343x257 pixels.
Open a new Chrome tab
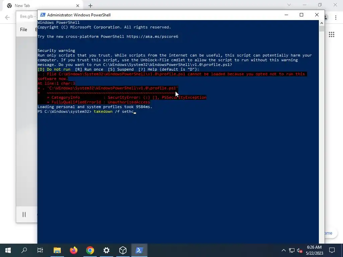90,6
